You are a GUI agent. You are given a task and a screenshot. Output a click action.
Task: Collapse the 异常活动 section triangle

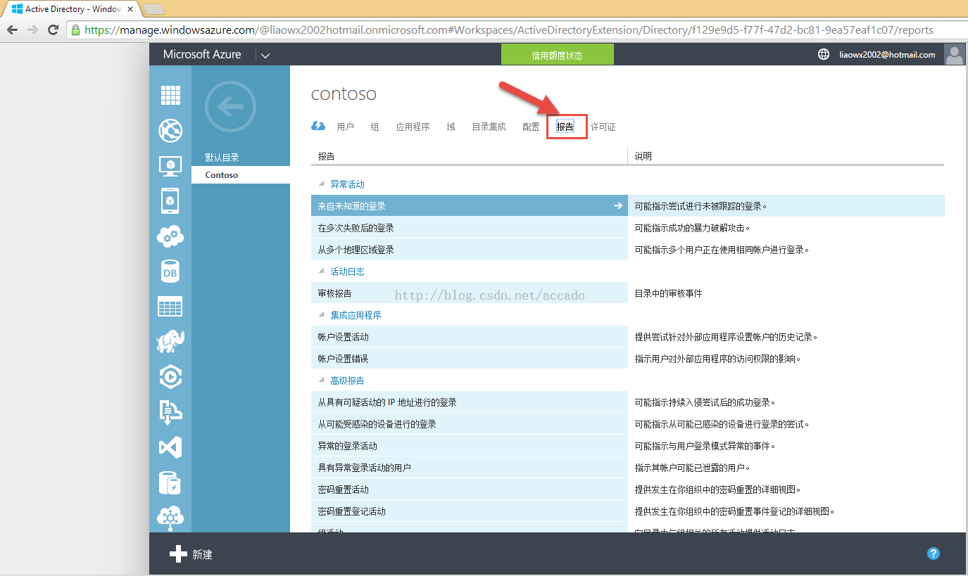(322, 184)
